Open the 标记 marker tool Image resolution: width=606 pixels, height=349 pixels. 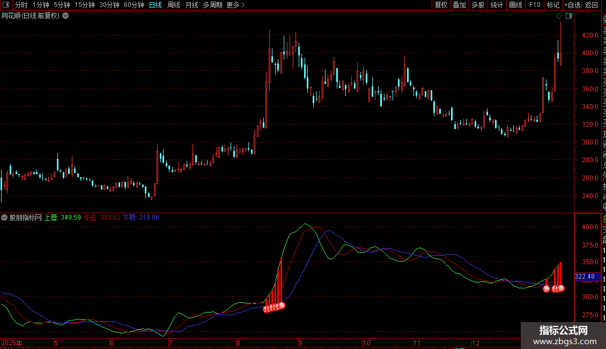pos(552,5)
